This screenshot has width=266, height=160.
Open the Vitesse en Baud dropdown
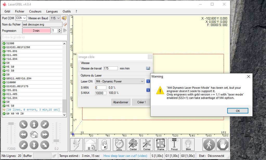(x=55, y=18)
